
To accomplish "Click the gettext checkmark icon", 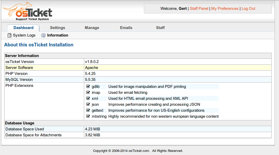I will click(88, 110).
